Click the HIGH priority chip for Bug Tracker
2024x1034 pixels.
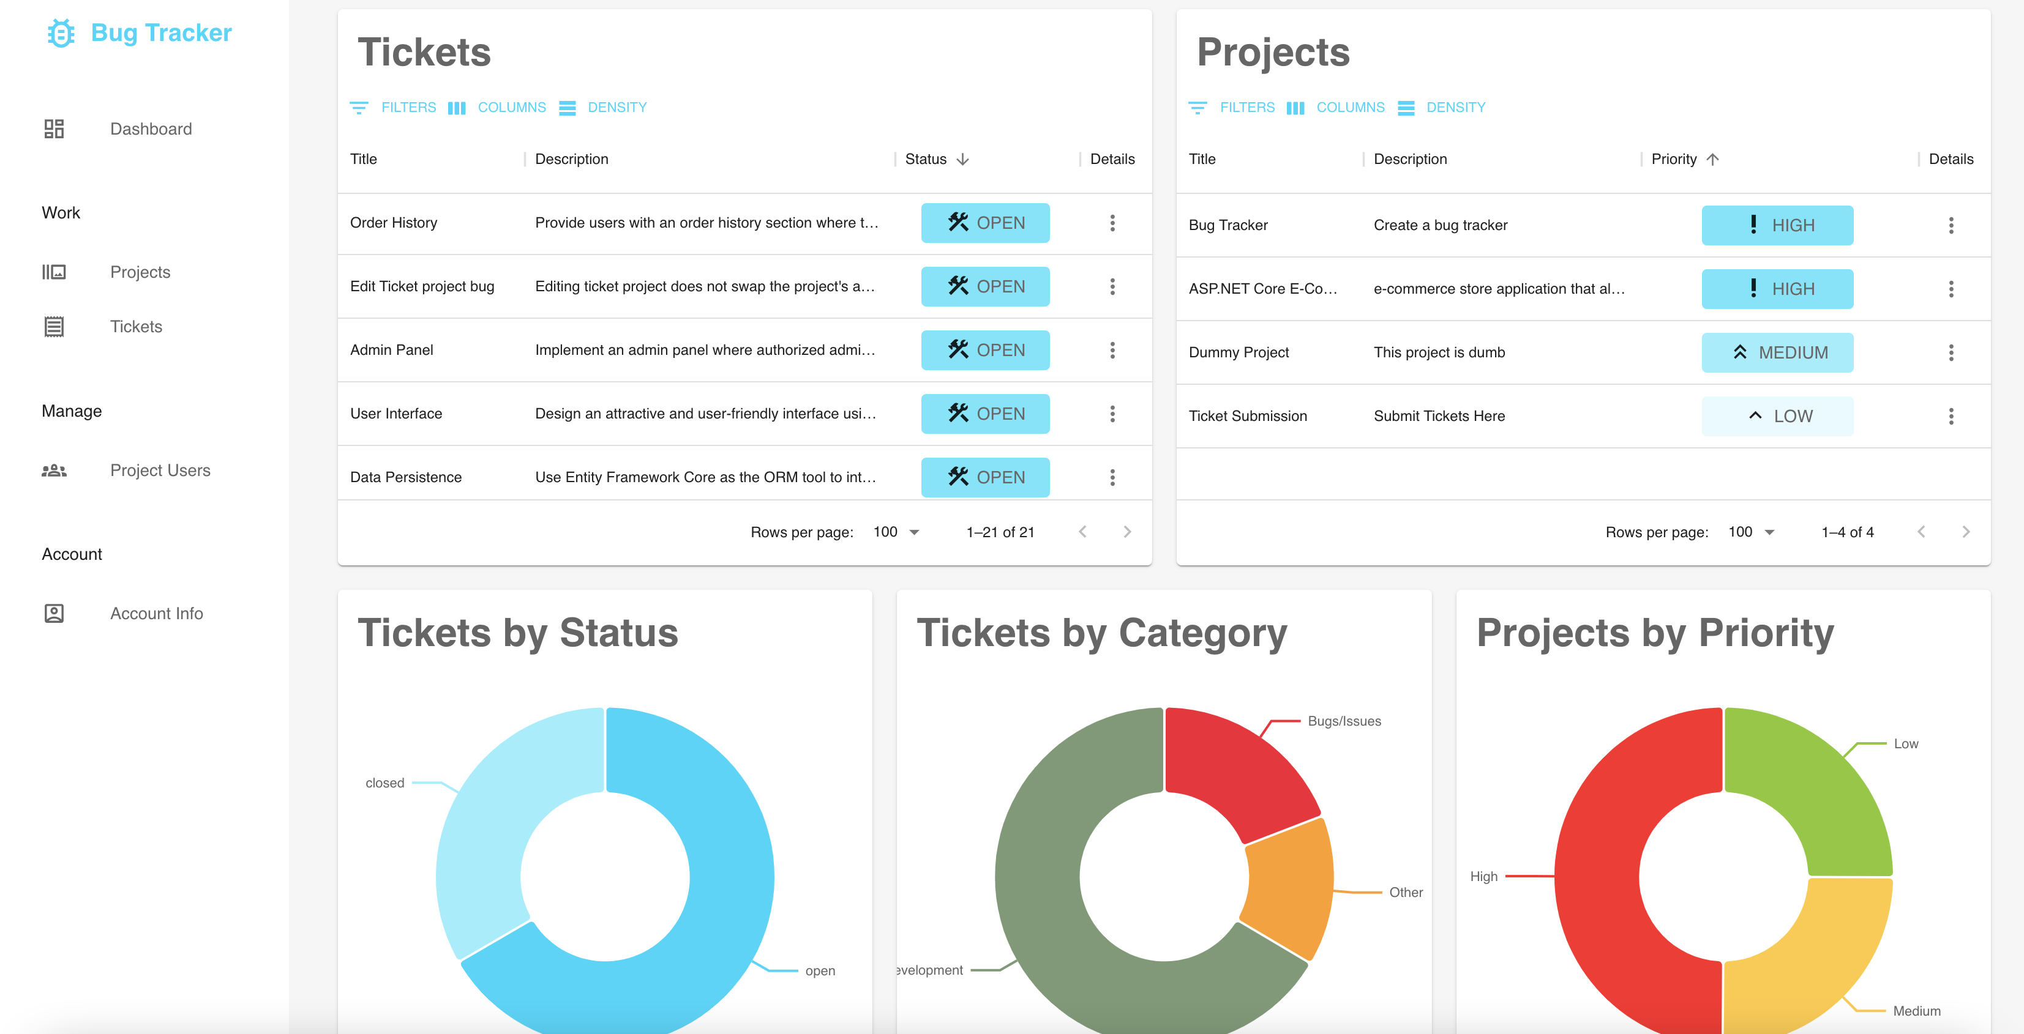click(1777, 225)
